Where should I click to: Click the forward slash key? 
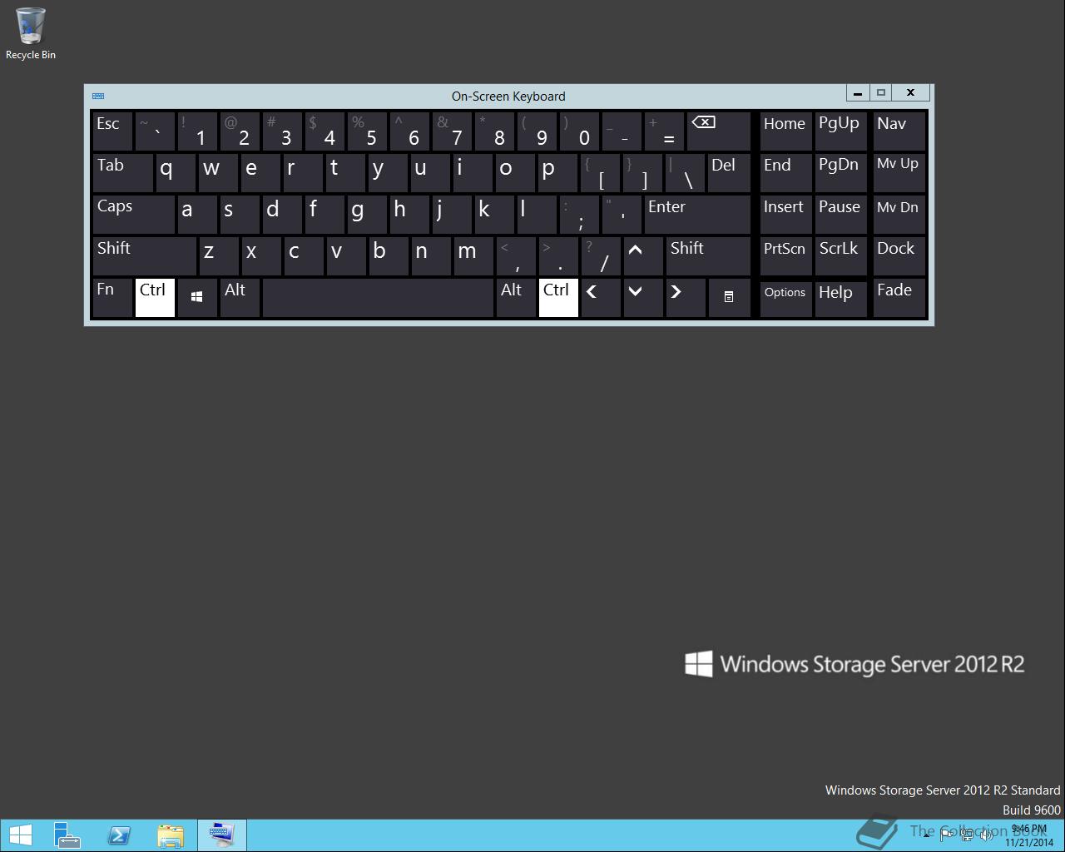pos(601,256)
